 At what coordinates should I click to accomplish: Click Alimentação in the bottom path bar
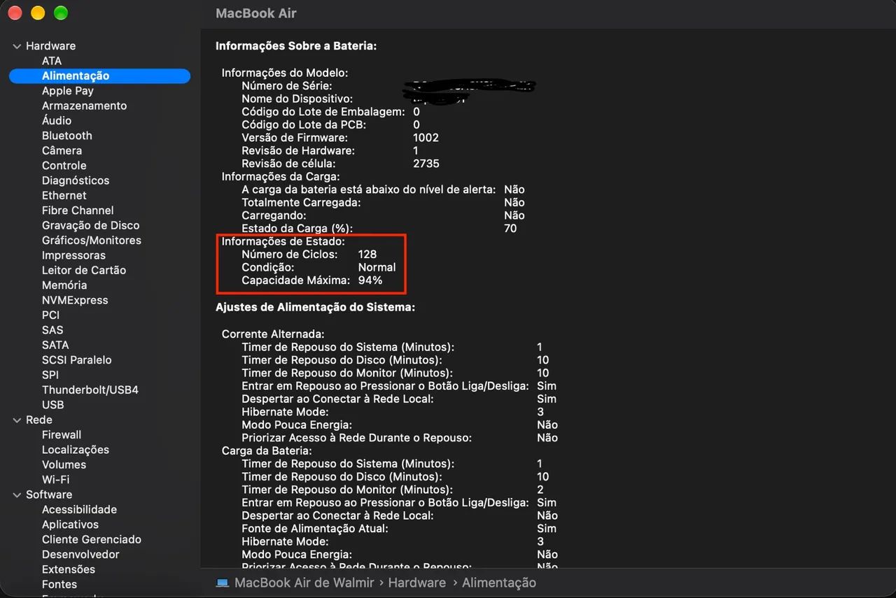click(x=499, y=583)
